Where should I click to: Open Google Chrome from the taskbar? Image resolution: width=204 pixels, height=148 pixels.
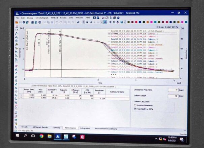[41, 136]
